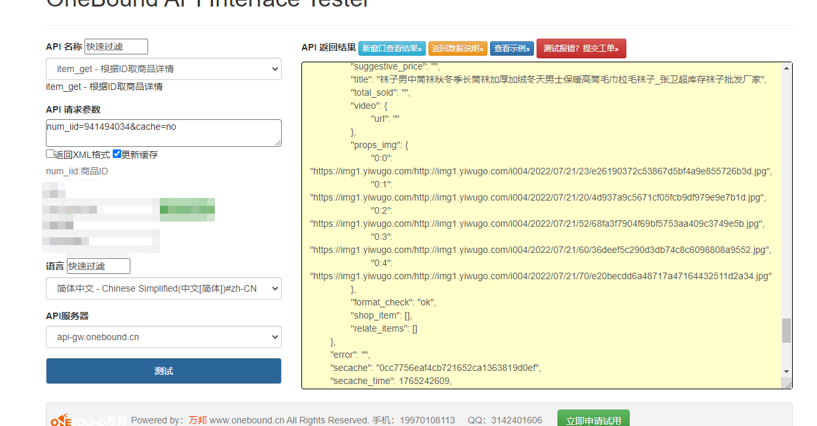Image resolution: width=817 pixels, height=426 pixels.
Task: Click the "error": "" line in results
Action: coord(350,355)
